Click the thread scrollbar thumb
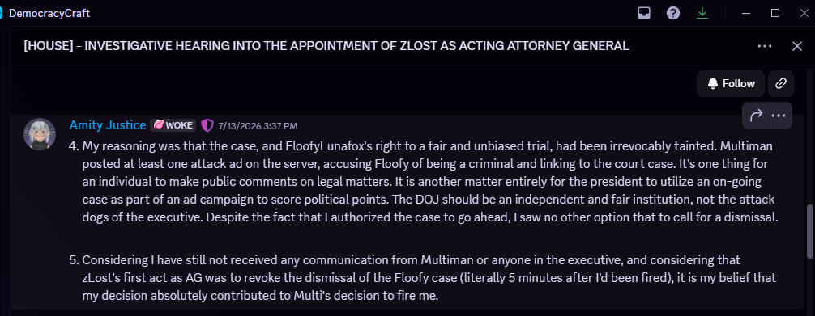 point(810,231)
